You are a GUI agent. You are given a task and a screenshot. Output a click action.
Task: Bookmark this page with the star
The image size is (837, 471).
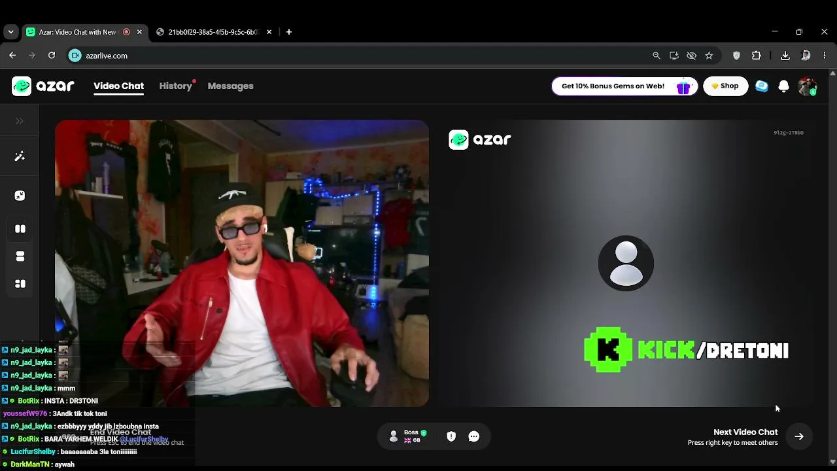coord(709,56)
